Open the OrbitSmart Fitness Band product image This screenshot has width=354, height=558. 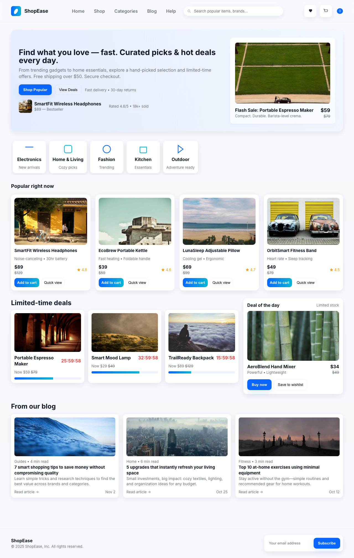(303, 221)
